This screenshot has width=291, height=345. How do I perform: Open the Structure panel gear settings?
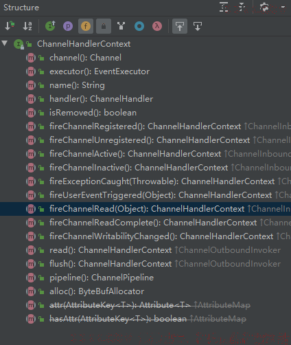[x=264, y=7]
